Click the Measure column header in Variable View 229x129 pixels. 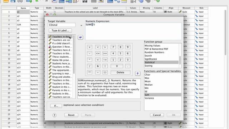coord(186,8)
